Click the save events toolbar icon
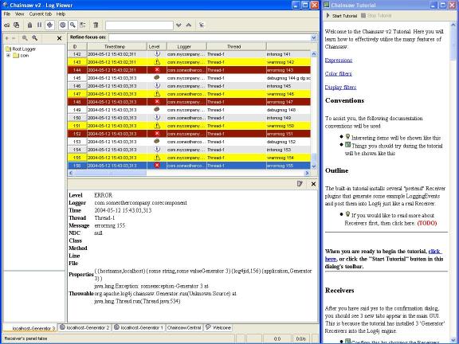This screenshot has height=344, width=459. click(x=17, y=25)
